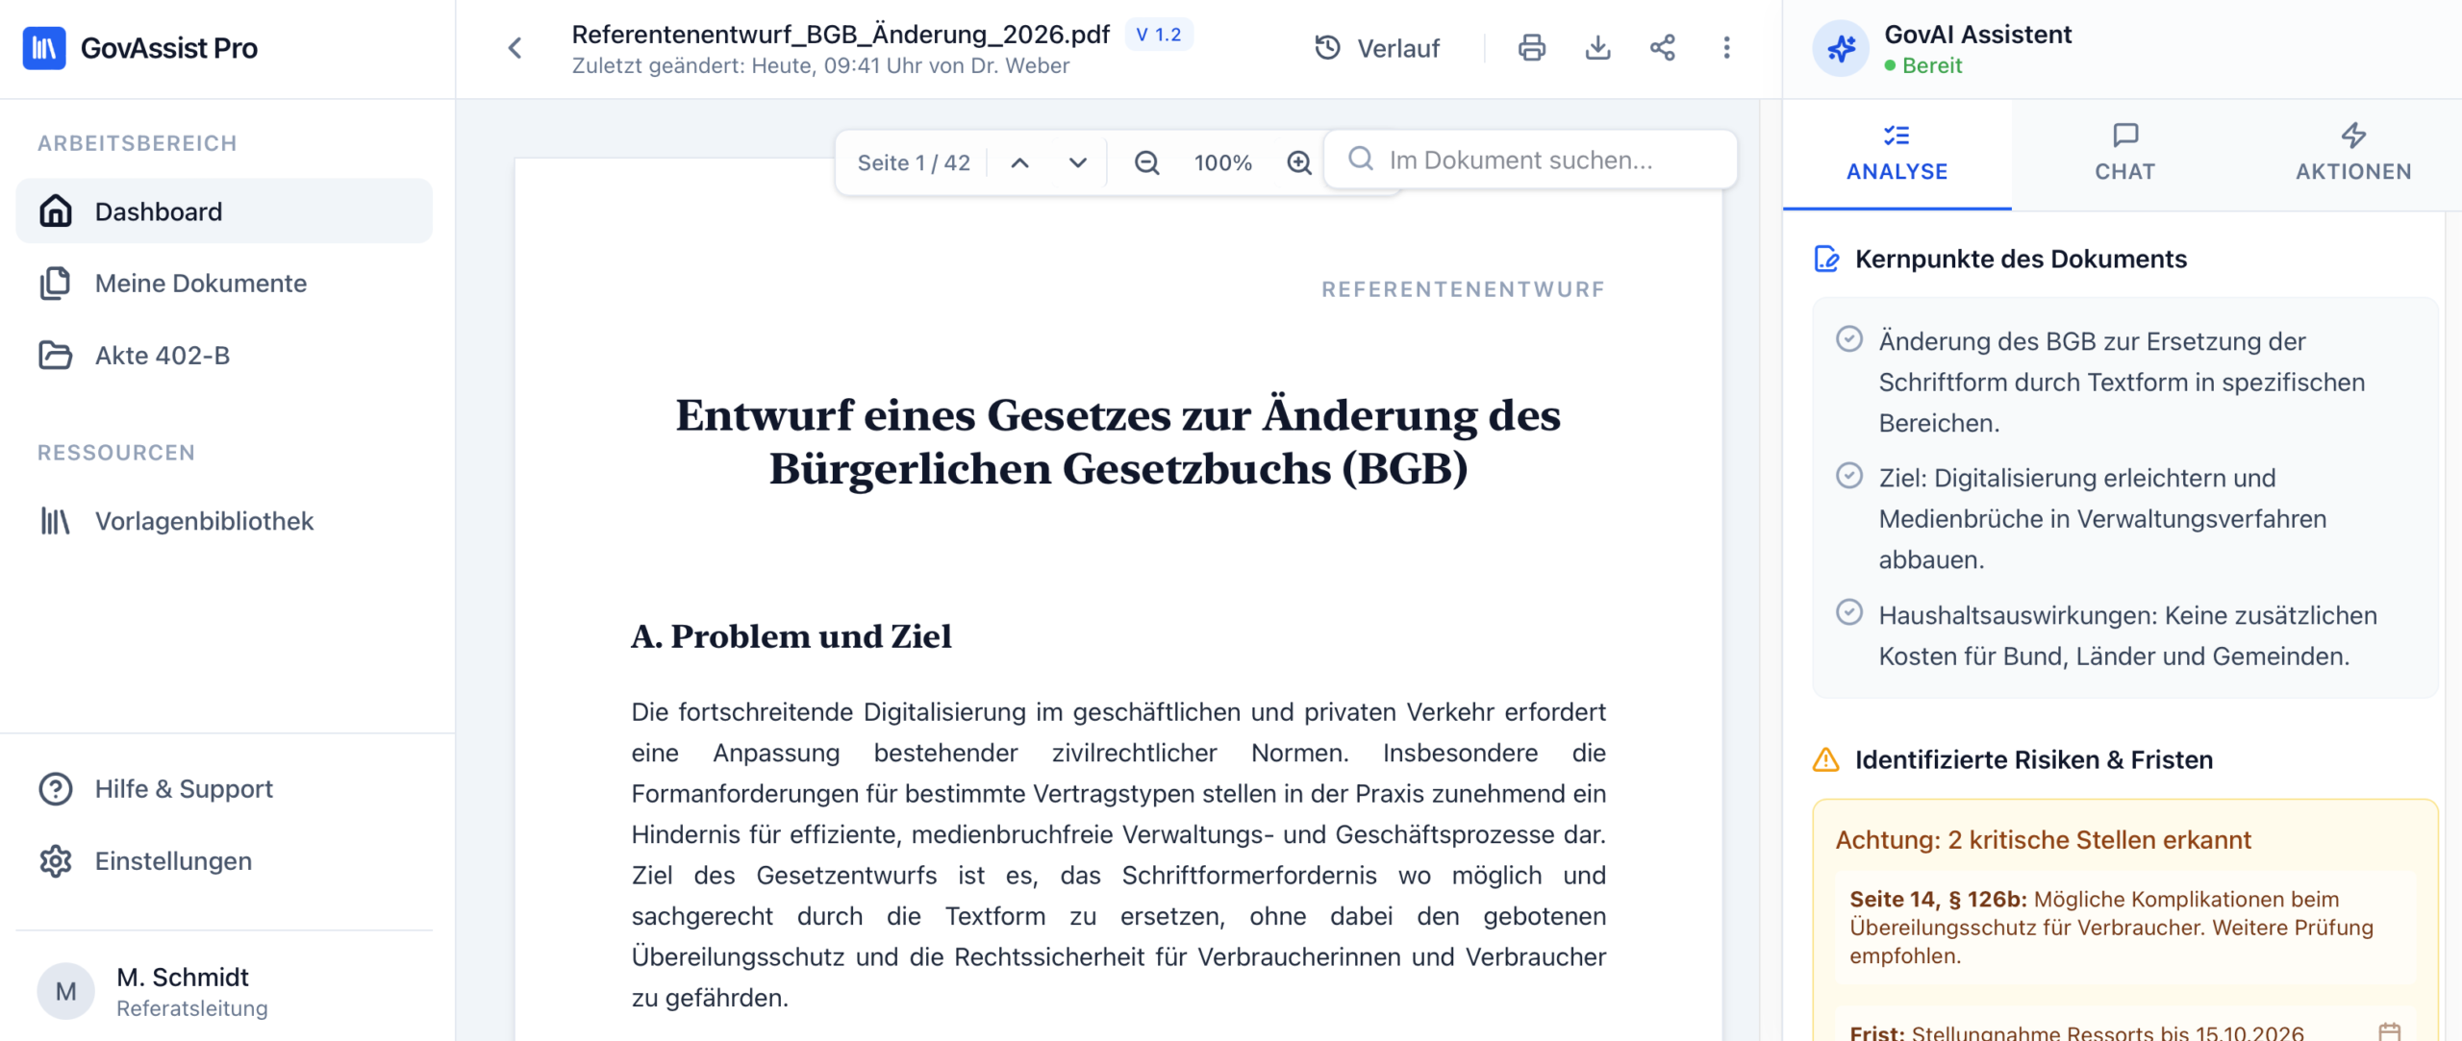Download the PDF via download icon

pos(1597,48)
